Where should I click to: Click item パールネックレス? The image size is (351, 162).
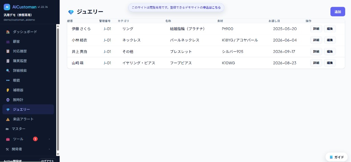coord(185,40)
